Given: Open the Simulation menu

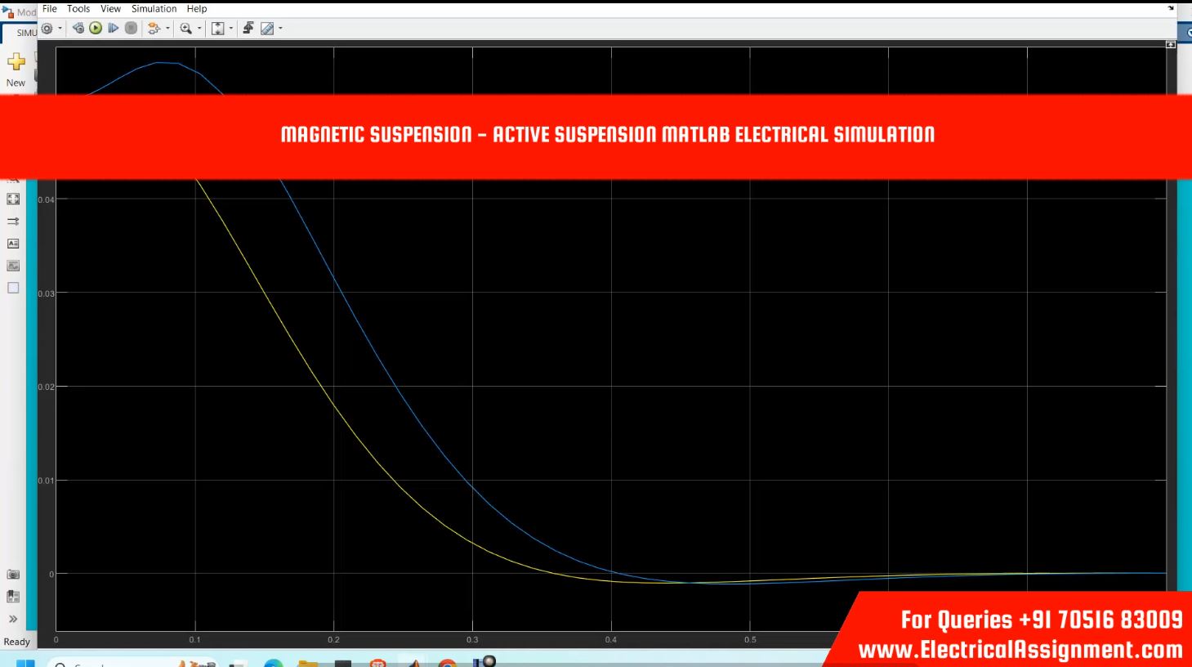Looking at the screenshot, I should (x=154, y=9).
